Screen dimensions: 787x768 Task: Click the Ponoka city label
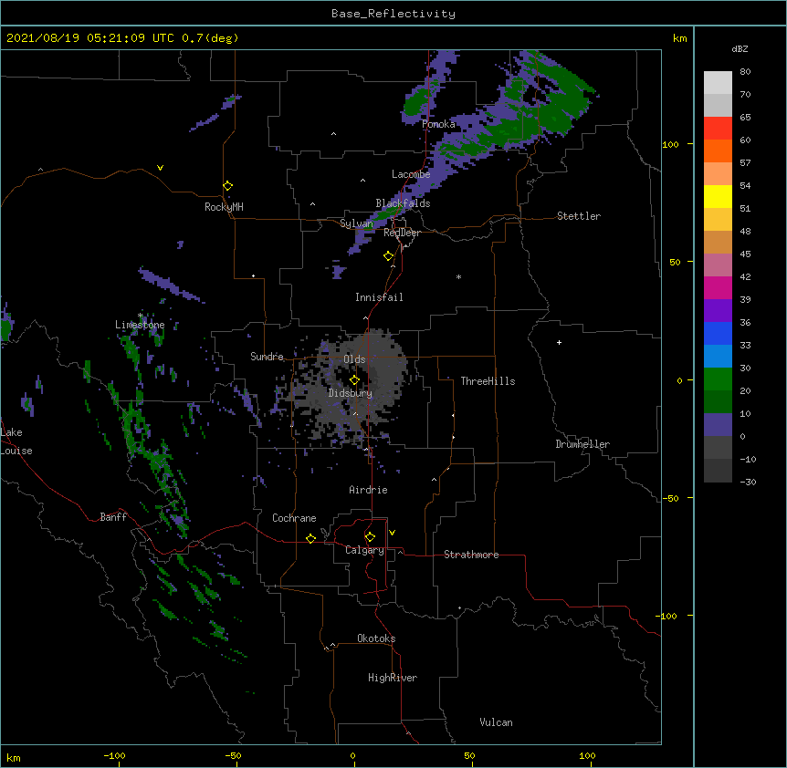click(x=438, y=124)
